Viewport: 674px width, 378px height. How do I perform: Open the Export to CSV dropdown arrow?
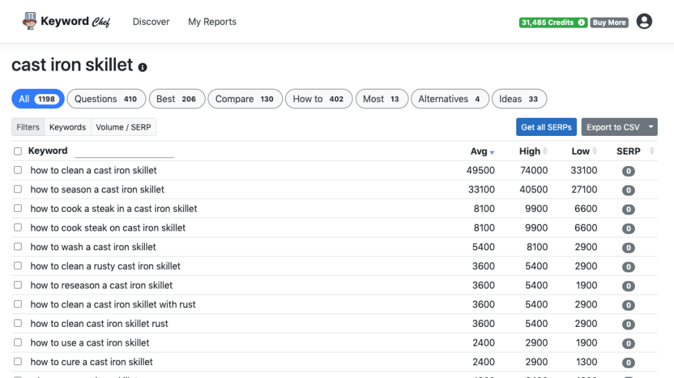coord(651,127)
